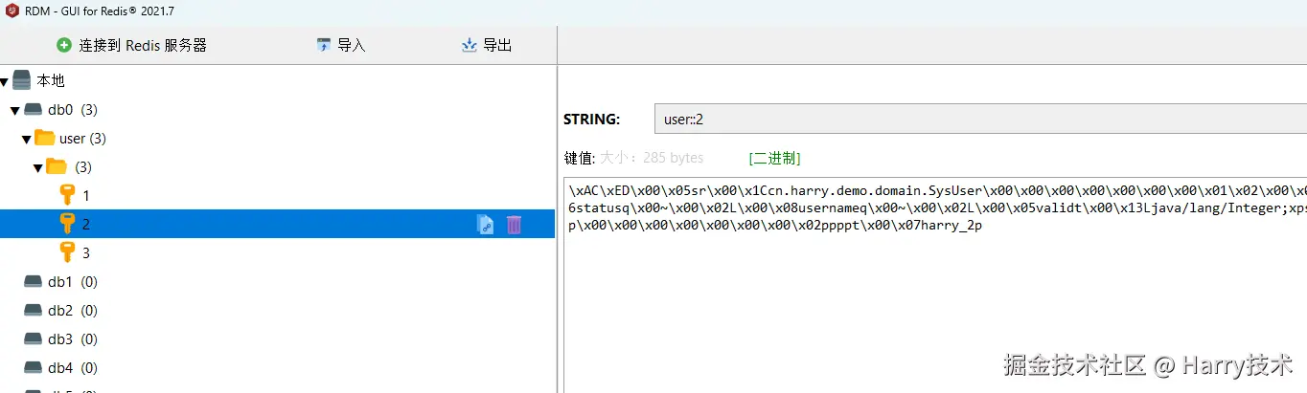Click the import icon in toolbar
The width and height of the screenshot is (1307, 393).
point(324,45)
